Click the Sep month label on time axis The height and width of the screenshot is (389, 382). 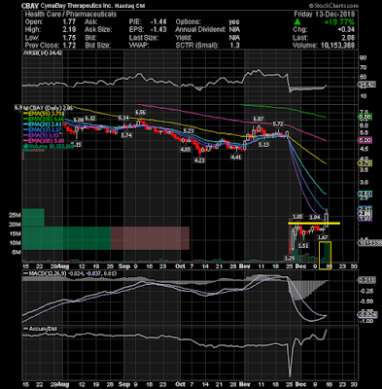click(124, 266)
